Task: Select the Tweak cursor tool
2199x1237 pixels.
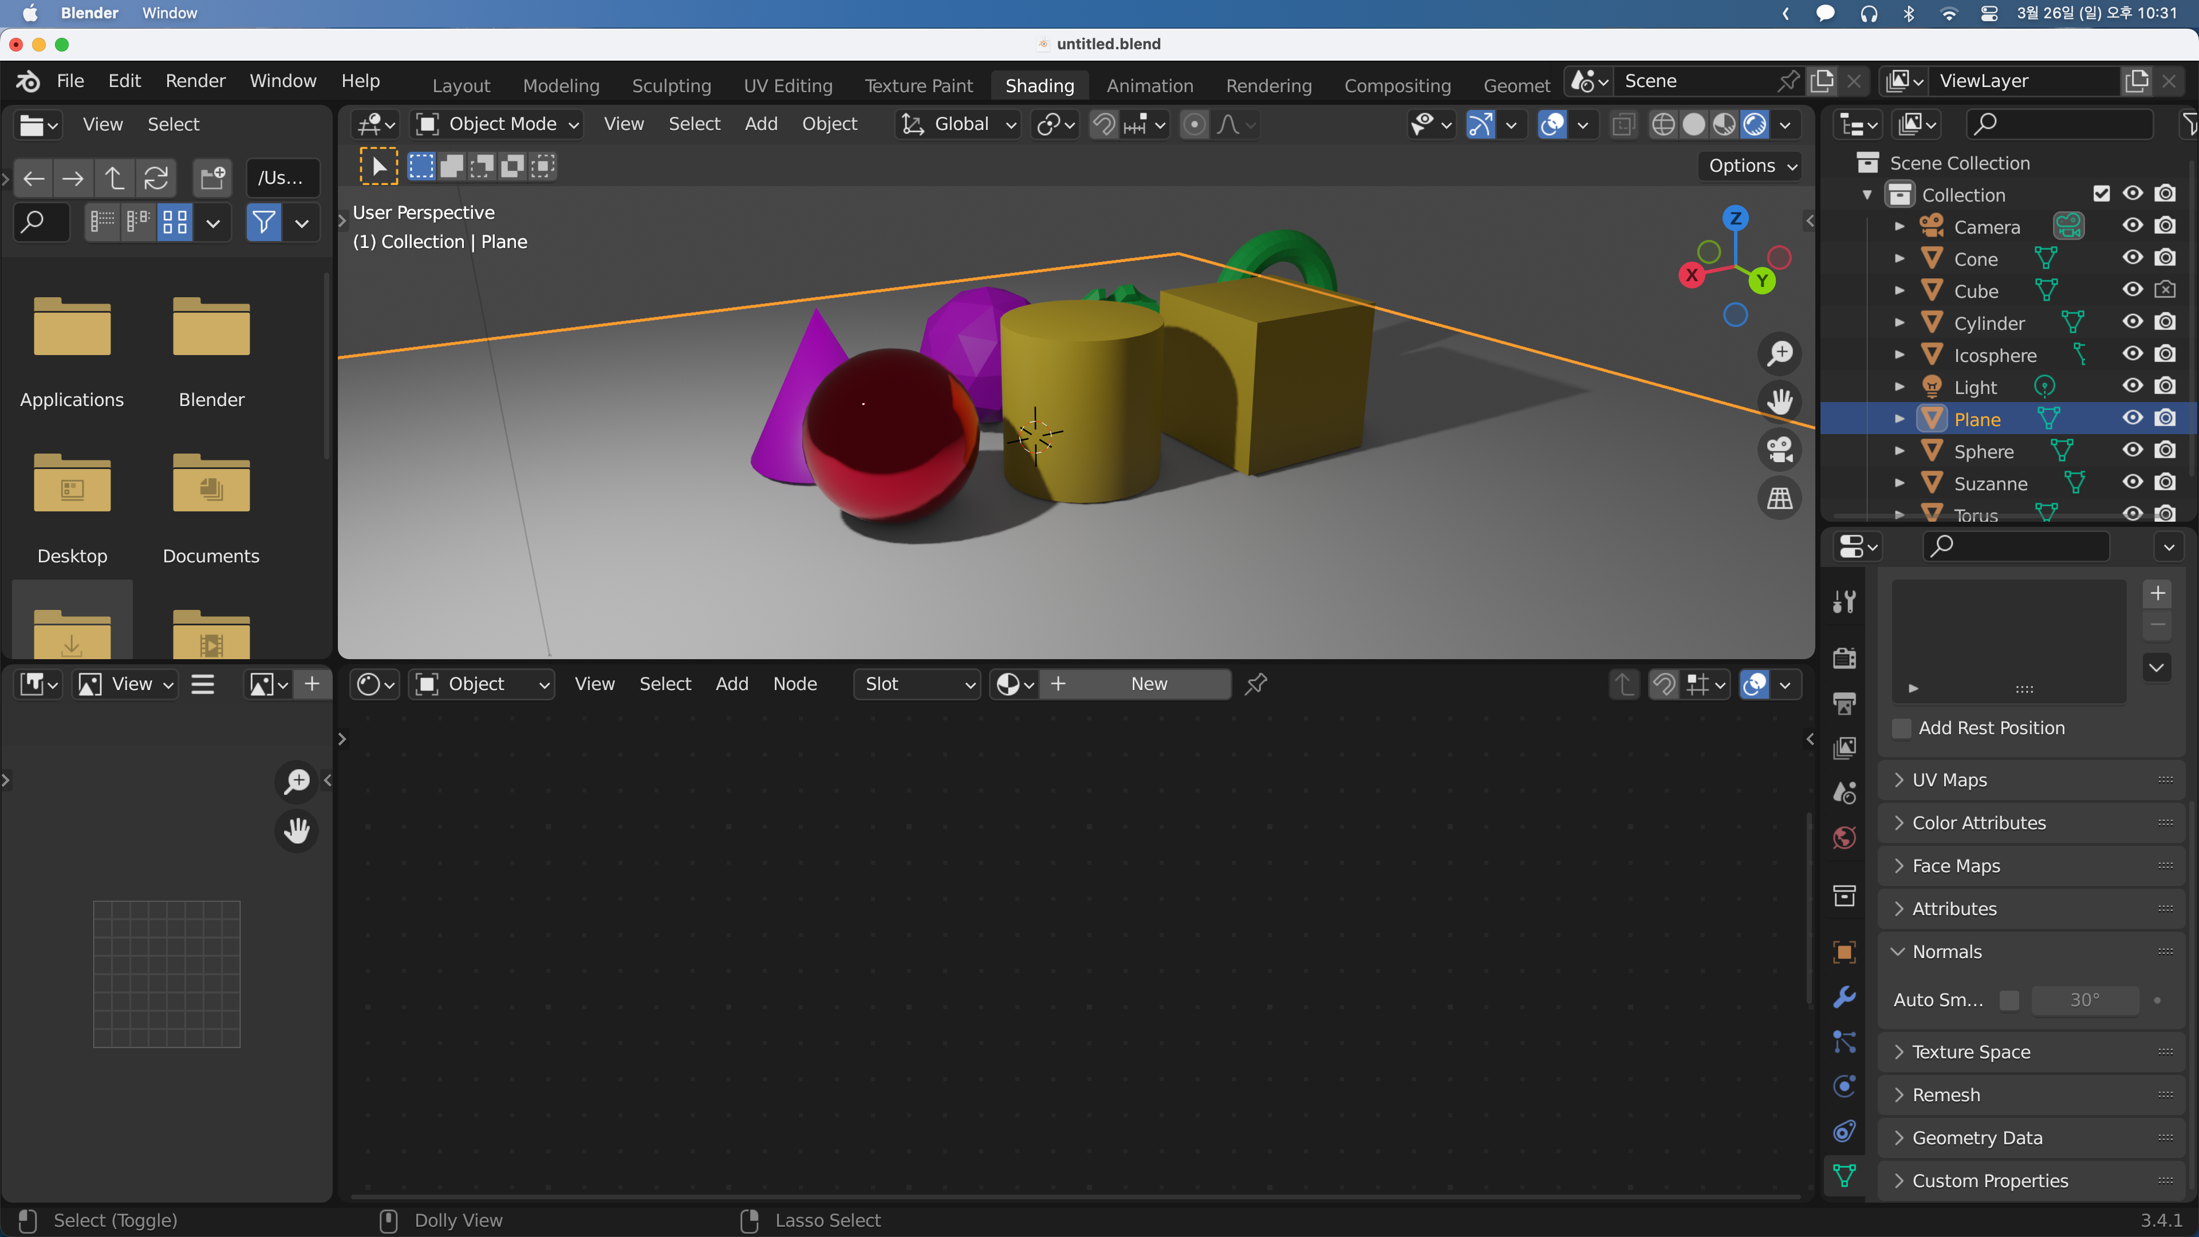Action: [x=378, y=166]
